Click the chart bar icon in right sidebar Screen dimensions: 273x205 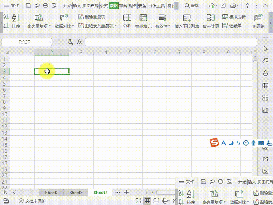pos(265,110)
